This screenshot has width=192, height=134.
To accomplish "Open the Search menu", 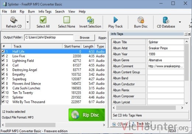I will [60, 11].
